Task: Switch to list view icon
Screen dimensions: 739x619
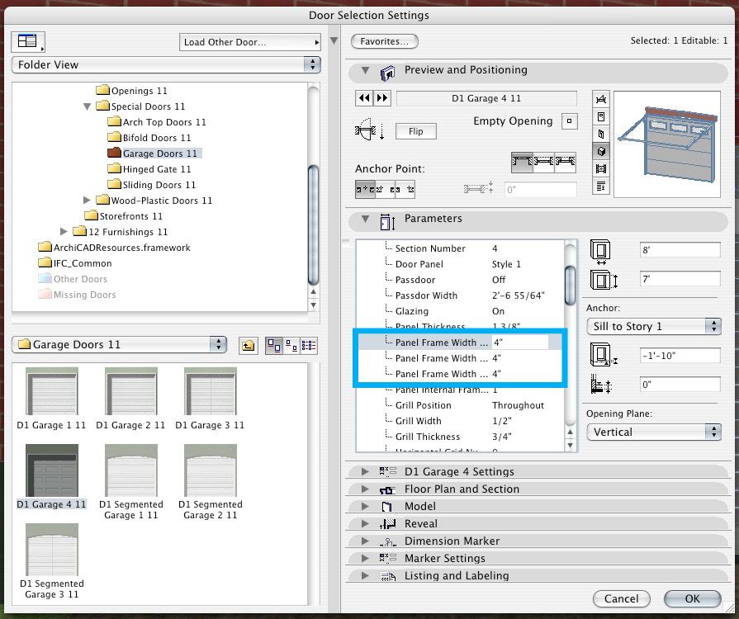Action: (x=308, y=346)
